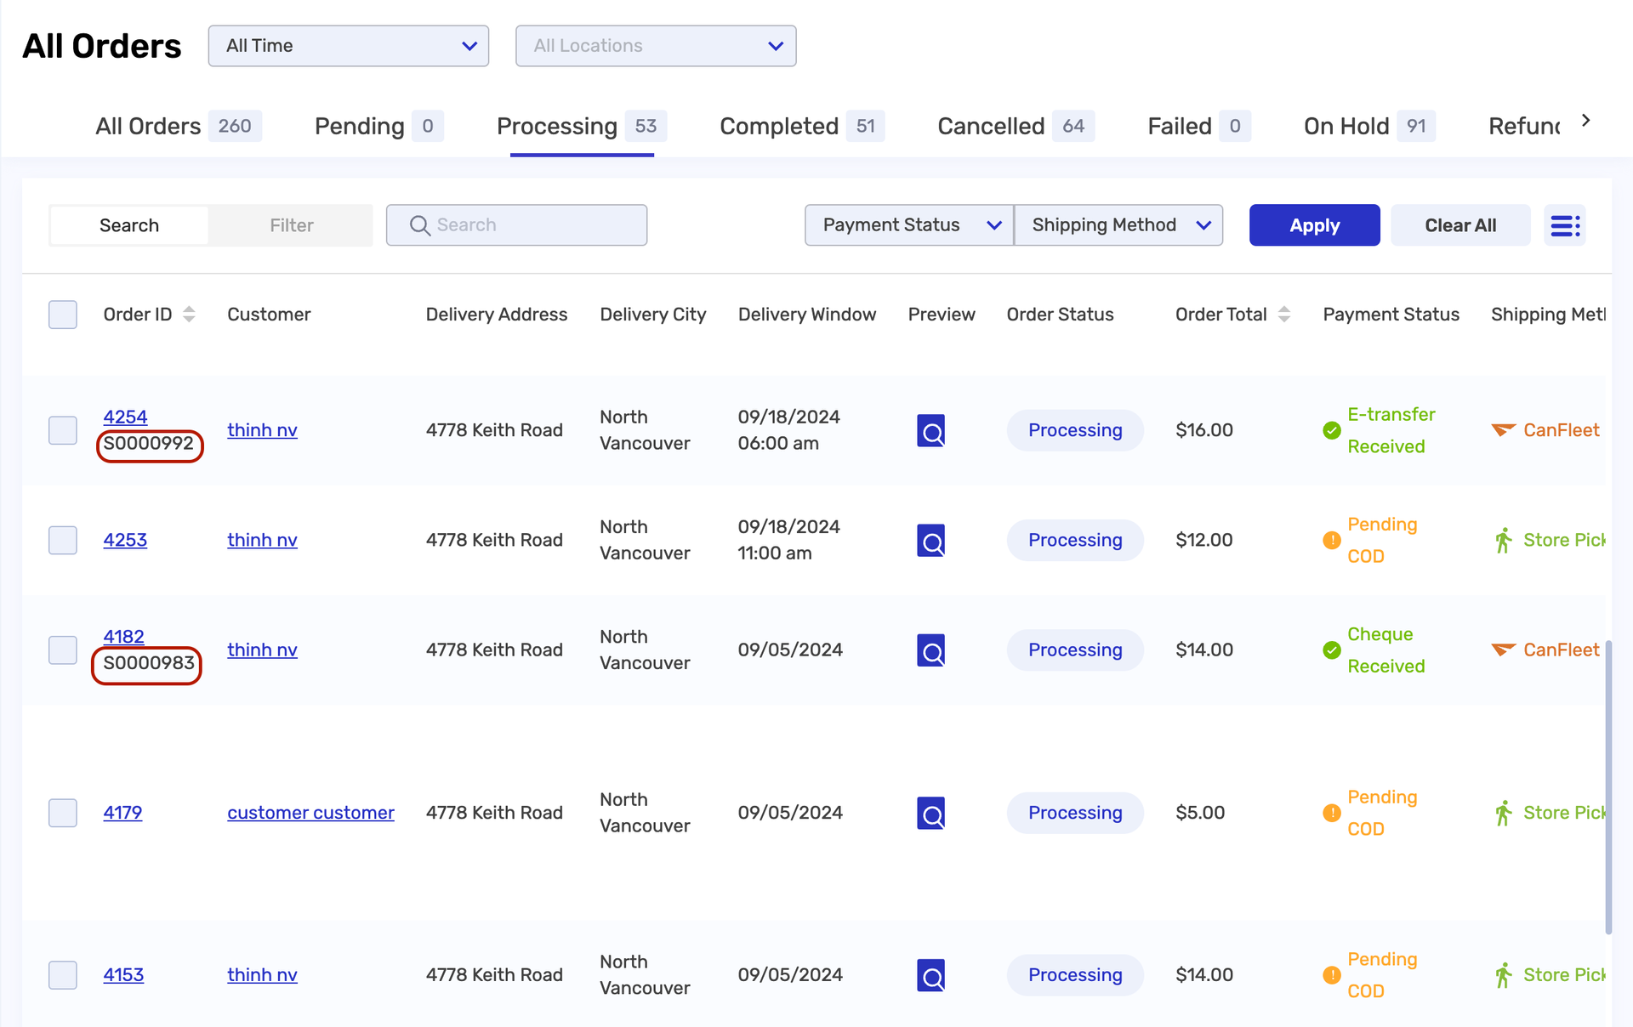
Task: Open preview for order 4179
Action: (x=930, y=813)
